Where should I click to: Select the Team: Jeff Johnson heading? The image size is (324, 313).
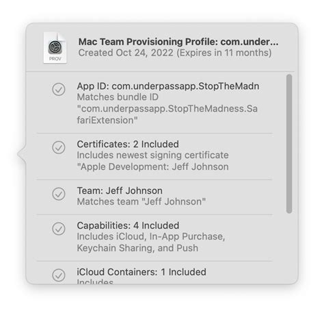tap(120, 190)
